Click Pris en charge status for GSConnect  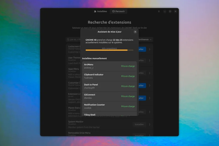tap(128, 96)
